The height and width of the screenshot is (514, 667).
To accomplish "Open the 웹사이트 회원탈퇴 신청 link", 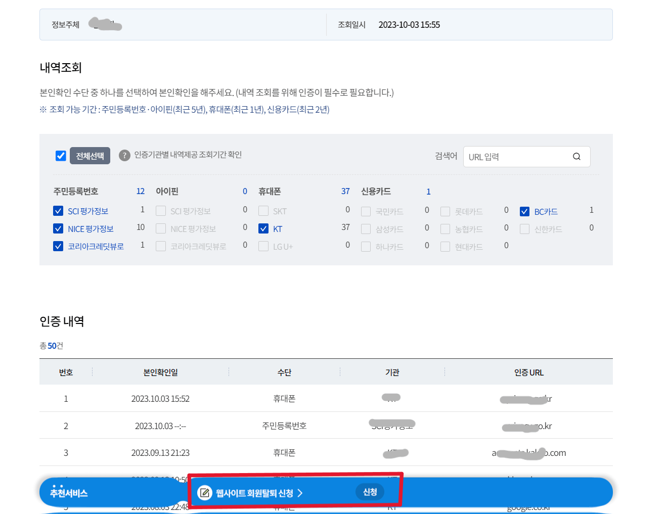I will point(254,492).
